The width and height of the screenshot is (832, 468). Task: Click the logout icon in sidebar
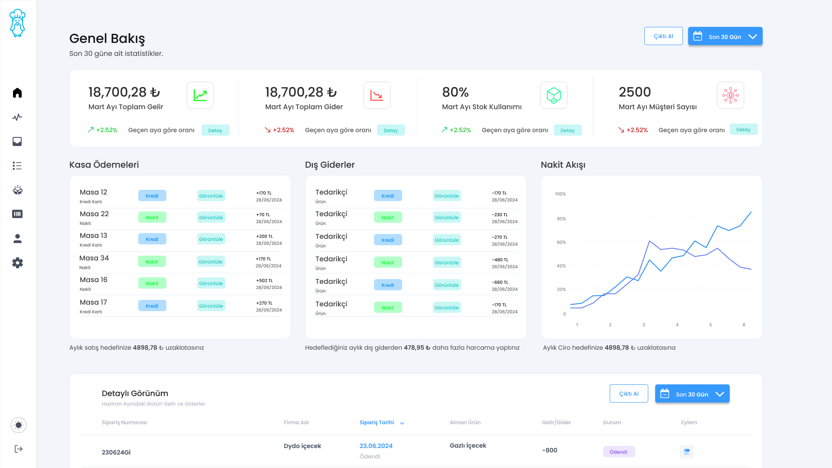19,449
